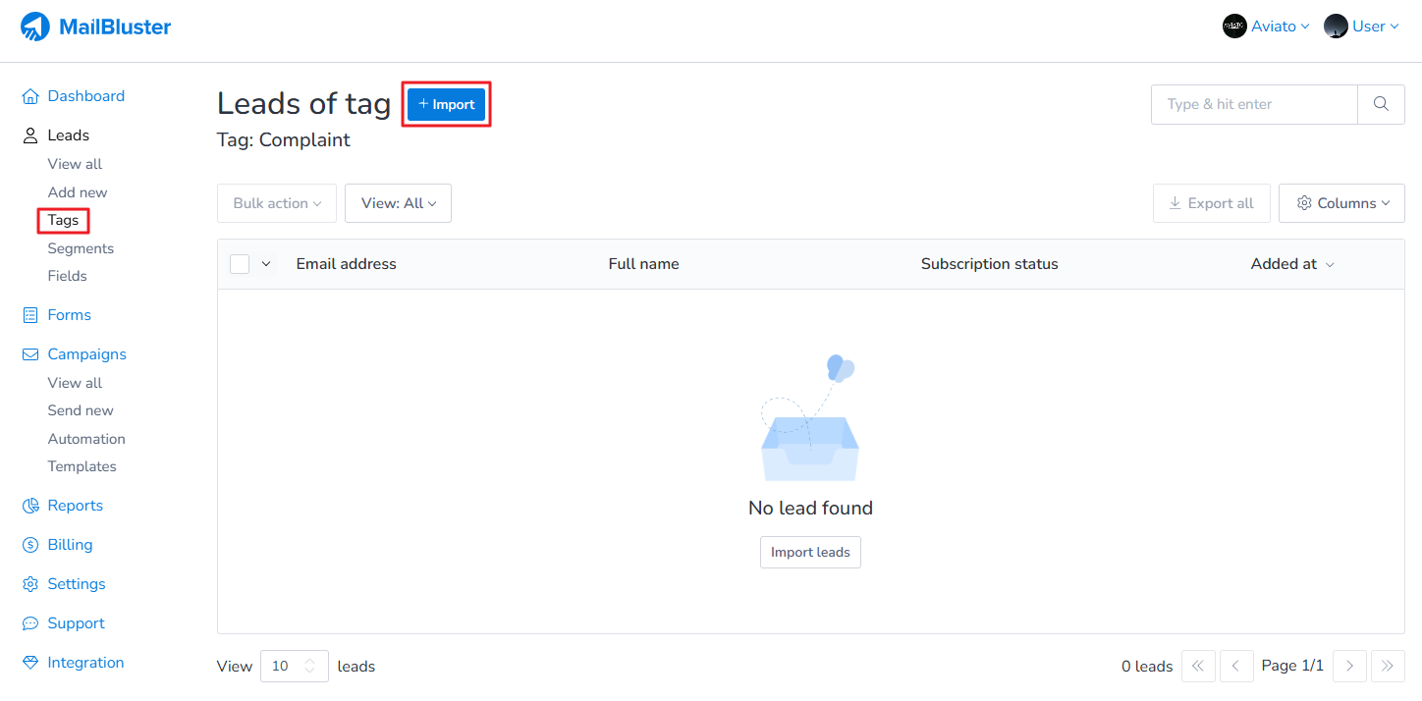Go to Segments in the sidebar
Image resolution: width=1422 pixels, height=701 pixels.
click(81, 248)
